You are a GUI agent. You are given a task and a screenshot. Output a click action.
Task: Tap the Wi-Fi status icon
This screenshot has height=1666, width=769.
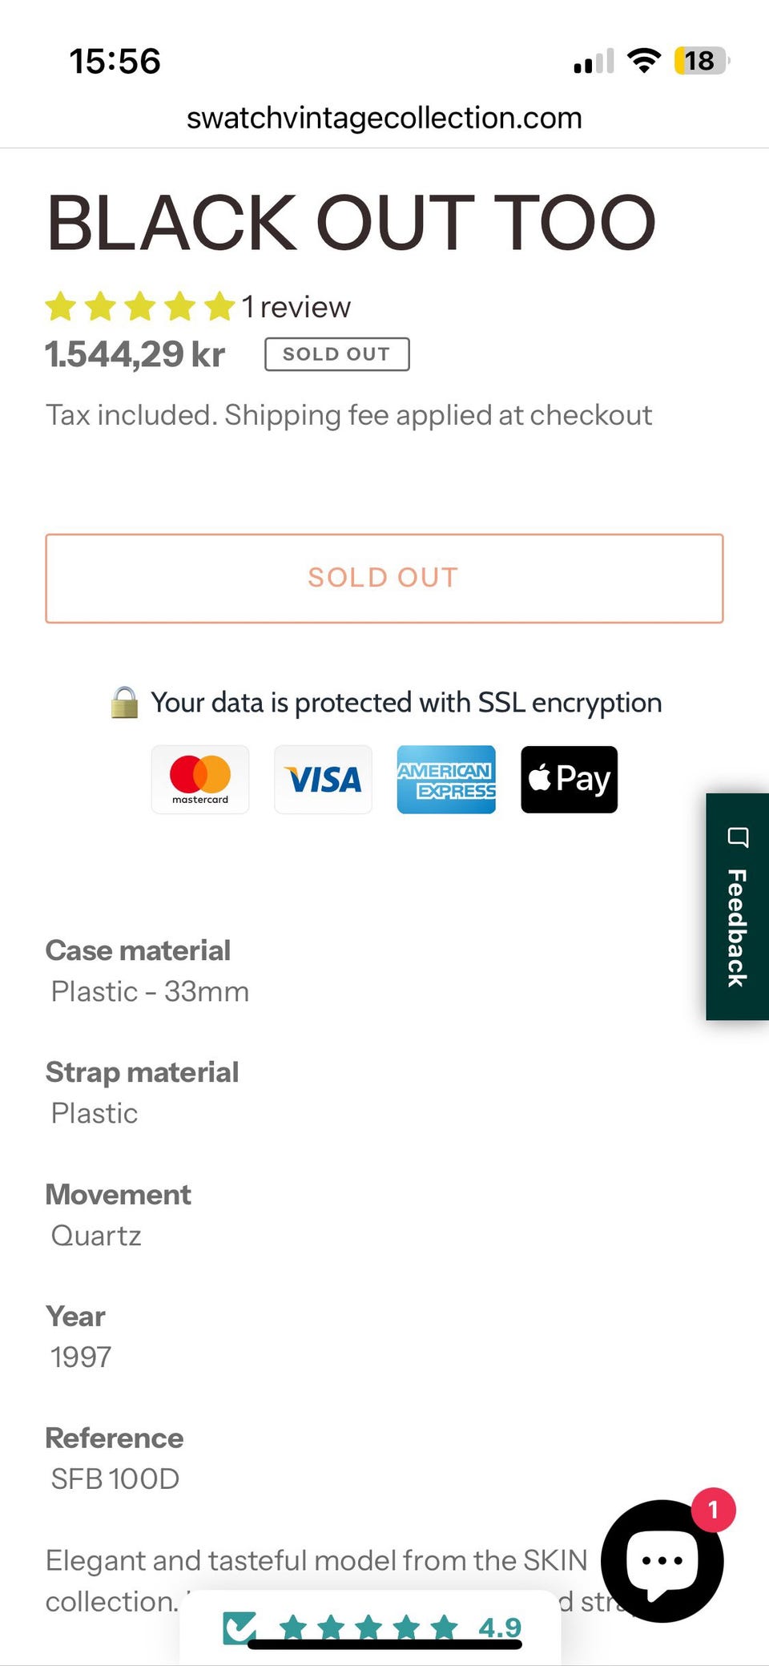point(643,60)
